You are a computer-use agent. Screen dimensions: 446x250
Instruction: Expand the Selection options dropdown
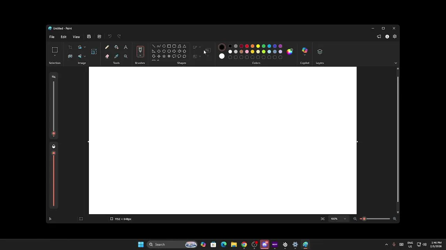coord(55,56)
